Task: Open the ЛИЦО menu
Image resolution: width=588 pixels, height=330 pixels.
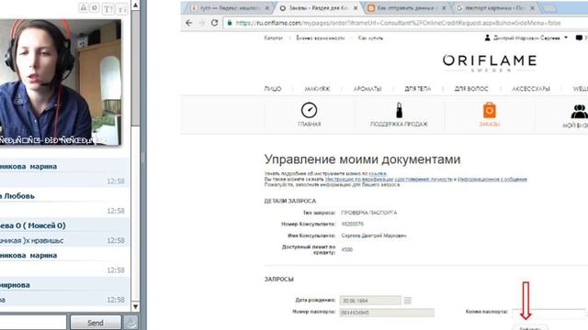Action: pyautogui.click(x=273, y=89)
